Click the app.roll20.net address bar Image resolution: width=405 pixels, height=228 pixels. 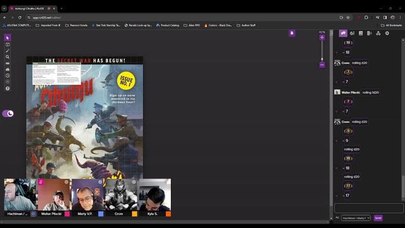click(181, 18)
